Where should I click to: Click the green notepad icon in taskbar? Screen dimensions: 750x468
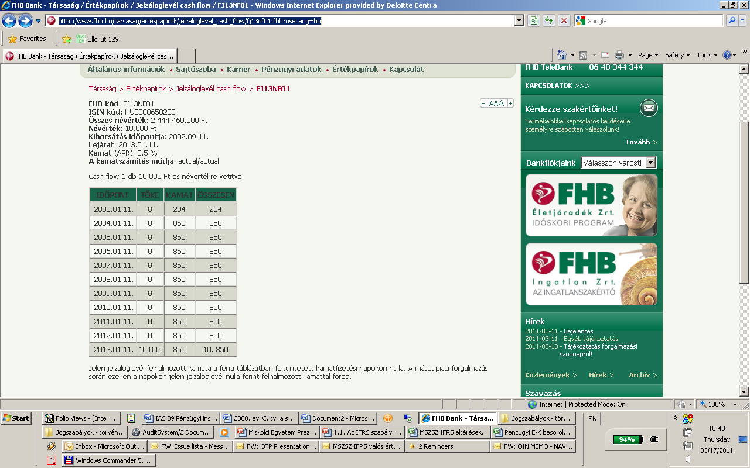click(x=131, y=418)
